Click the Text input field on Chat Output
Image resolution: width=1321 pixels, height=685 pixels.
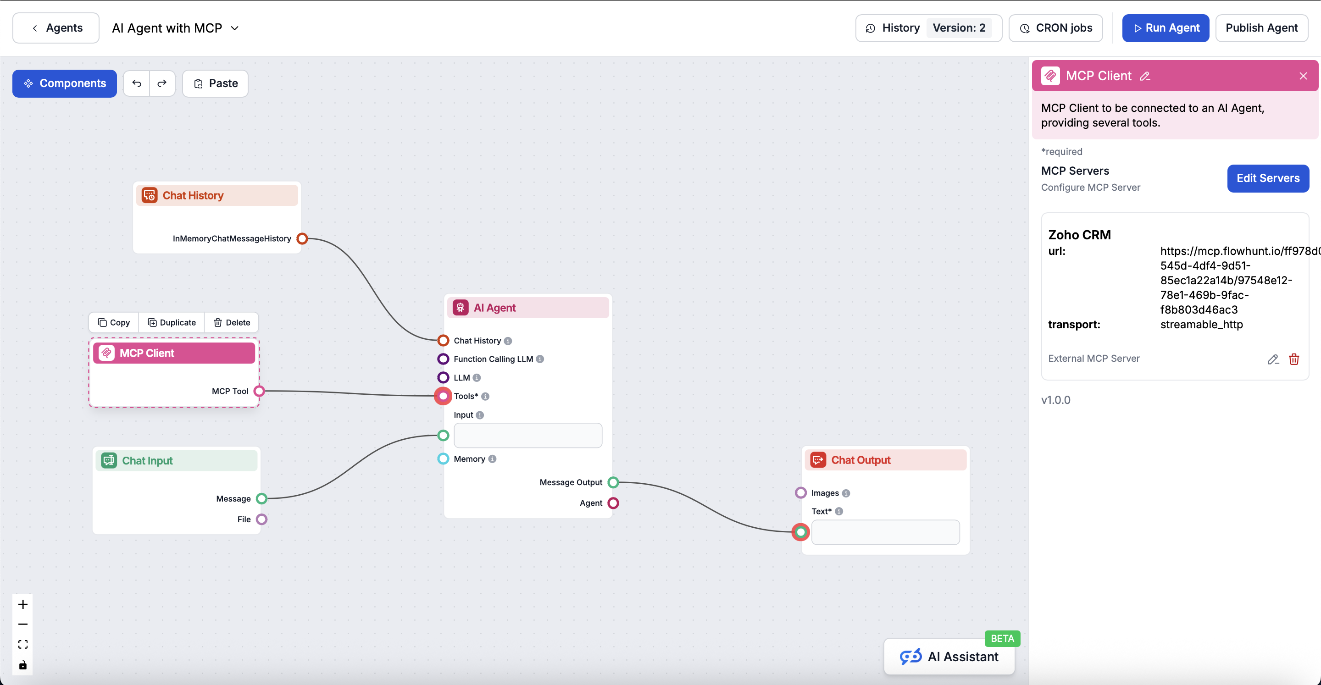(886, 532)
